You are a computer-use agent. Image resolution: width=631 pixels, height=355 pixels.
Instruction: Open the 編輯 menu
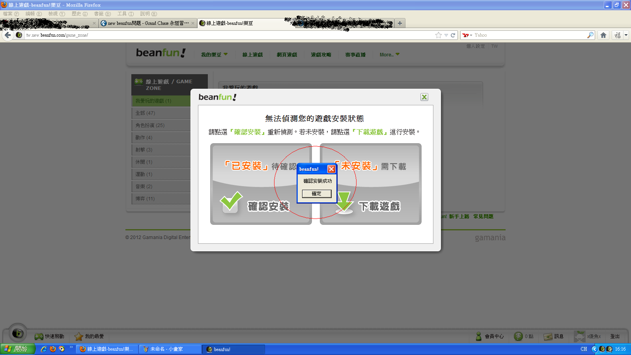34,14
